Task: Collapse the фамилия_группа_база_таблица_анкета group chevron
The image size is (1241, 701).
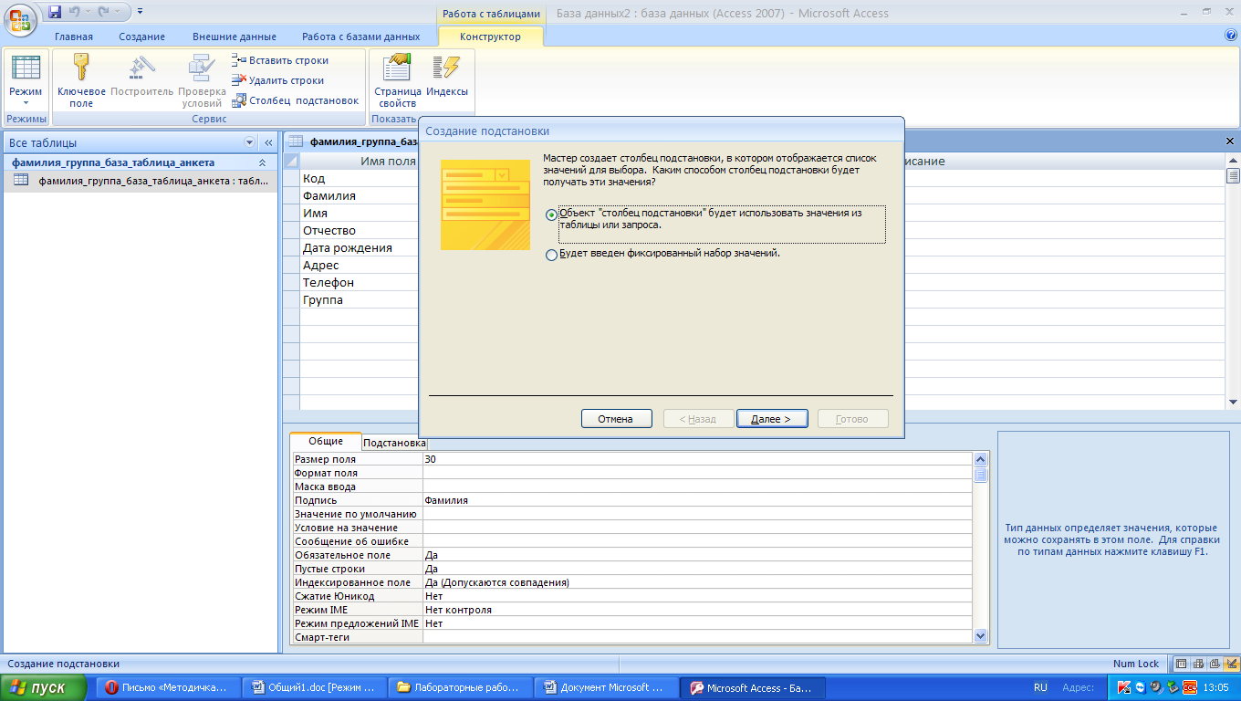Action: (x=263, y=162)
